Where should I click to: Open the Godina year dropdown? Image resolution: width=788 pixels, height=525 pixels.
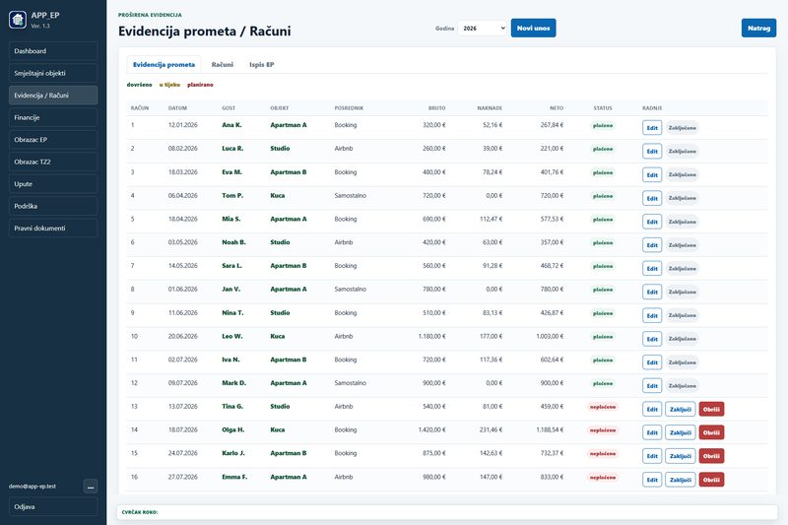483,29
